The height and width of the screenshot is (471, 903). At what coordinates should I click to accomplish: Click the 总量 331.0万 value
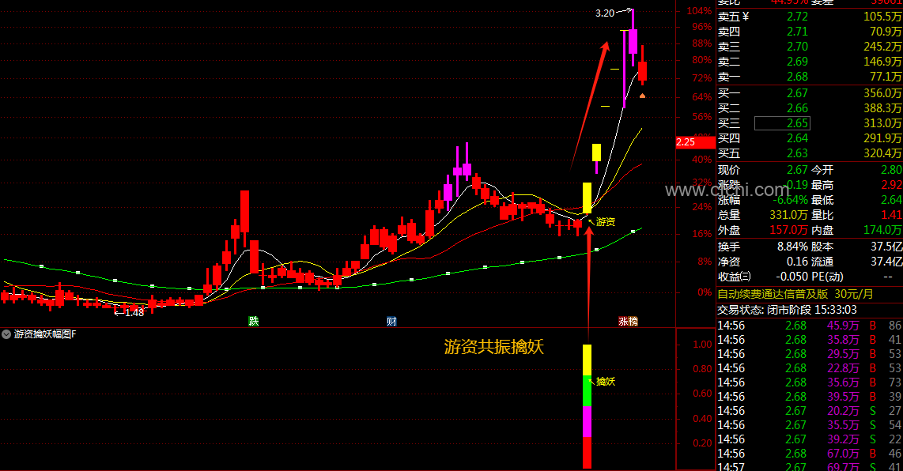pos(788,215)
